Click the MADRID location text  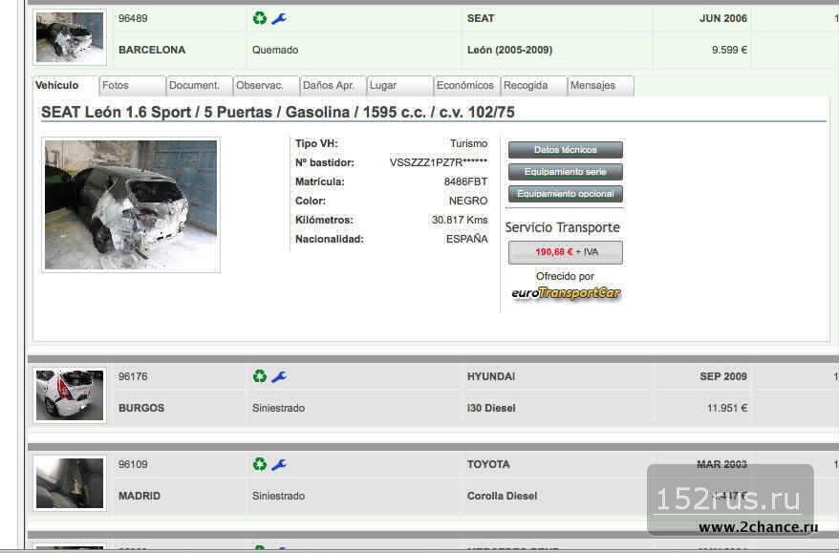(x=140, y=496)
